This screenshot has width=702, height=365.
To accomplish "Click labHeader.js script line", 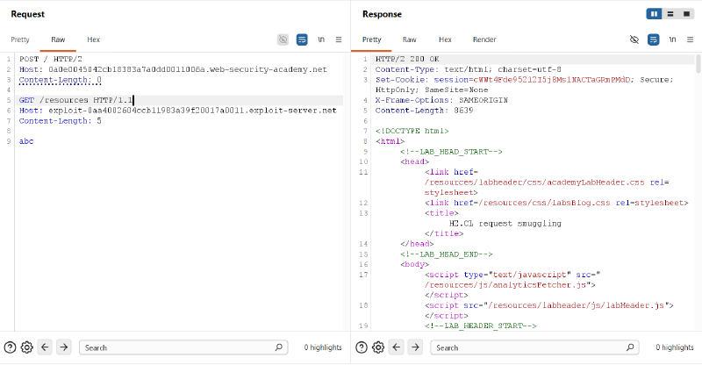I will pyautogui.click(x=549, y=305).
